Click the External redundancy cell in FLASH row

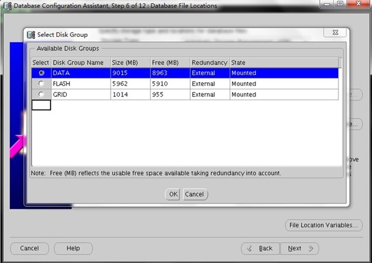(210, 84)
